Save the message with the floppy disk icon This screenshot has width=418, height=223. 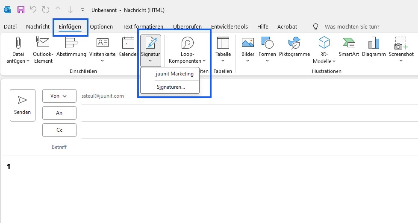(x=21, y=10)
